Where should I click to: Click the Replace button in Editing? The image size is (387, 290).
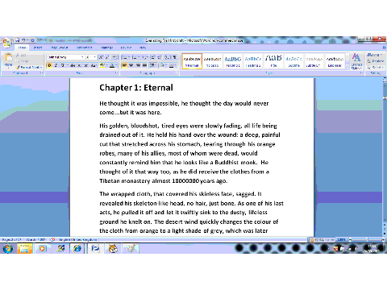376,61
